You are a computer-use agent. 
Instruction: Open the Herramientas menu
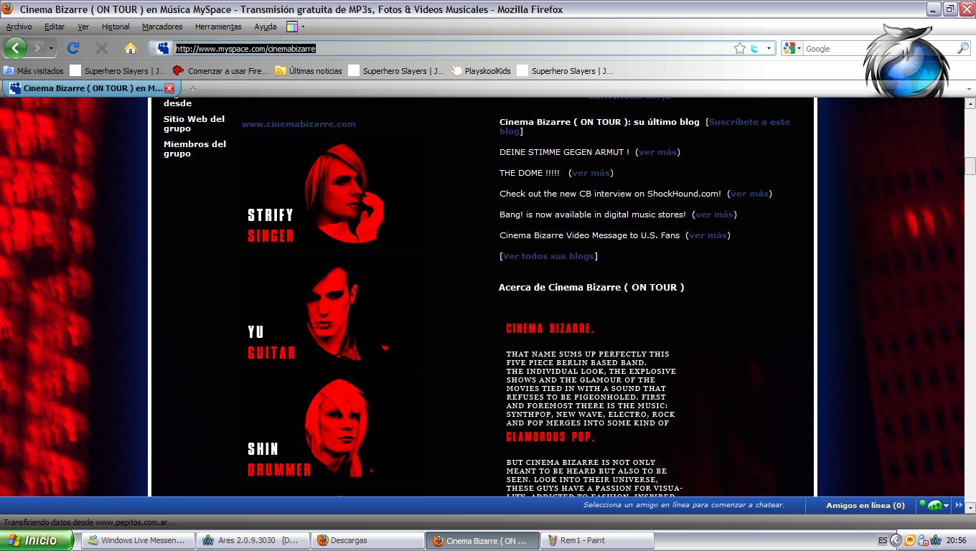(x=218, y=27)
